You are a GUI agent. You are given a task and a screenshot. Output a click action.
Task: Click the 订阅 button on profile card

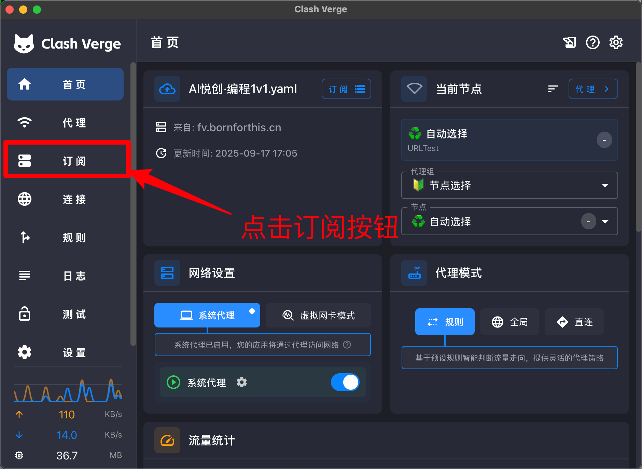(x=346, y=89)
